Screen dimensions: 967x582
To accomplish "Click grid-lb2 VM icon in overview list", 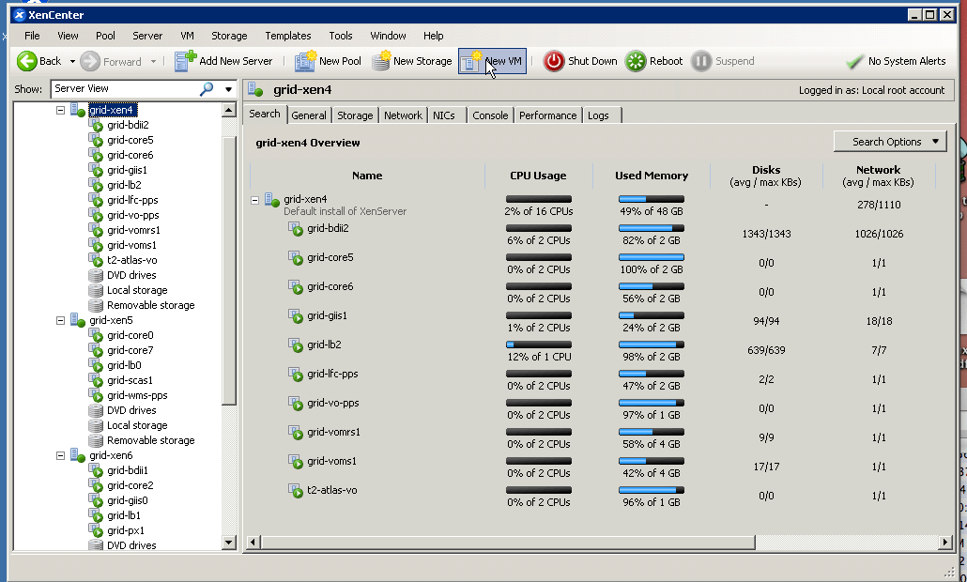I will (296, 345).
